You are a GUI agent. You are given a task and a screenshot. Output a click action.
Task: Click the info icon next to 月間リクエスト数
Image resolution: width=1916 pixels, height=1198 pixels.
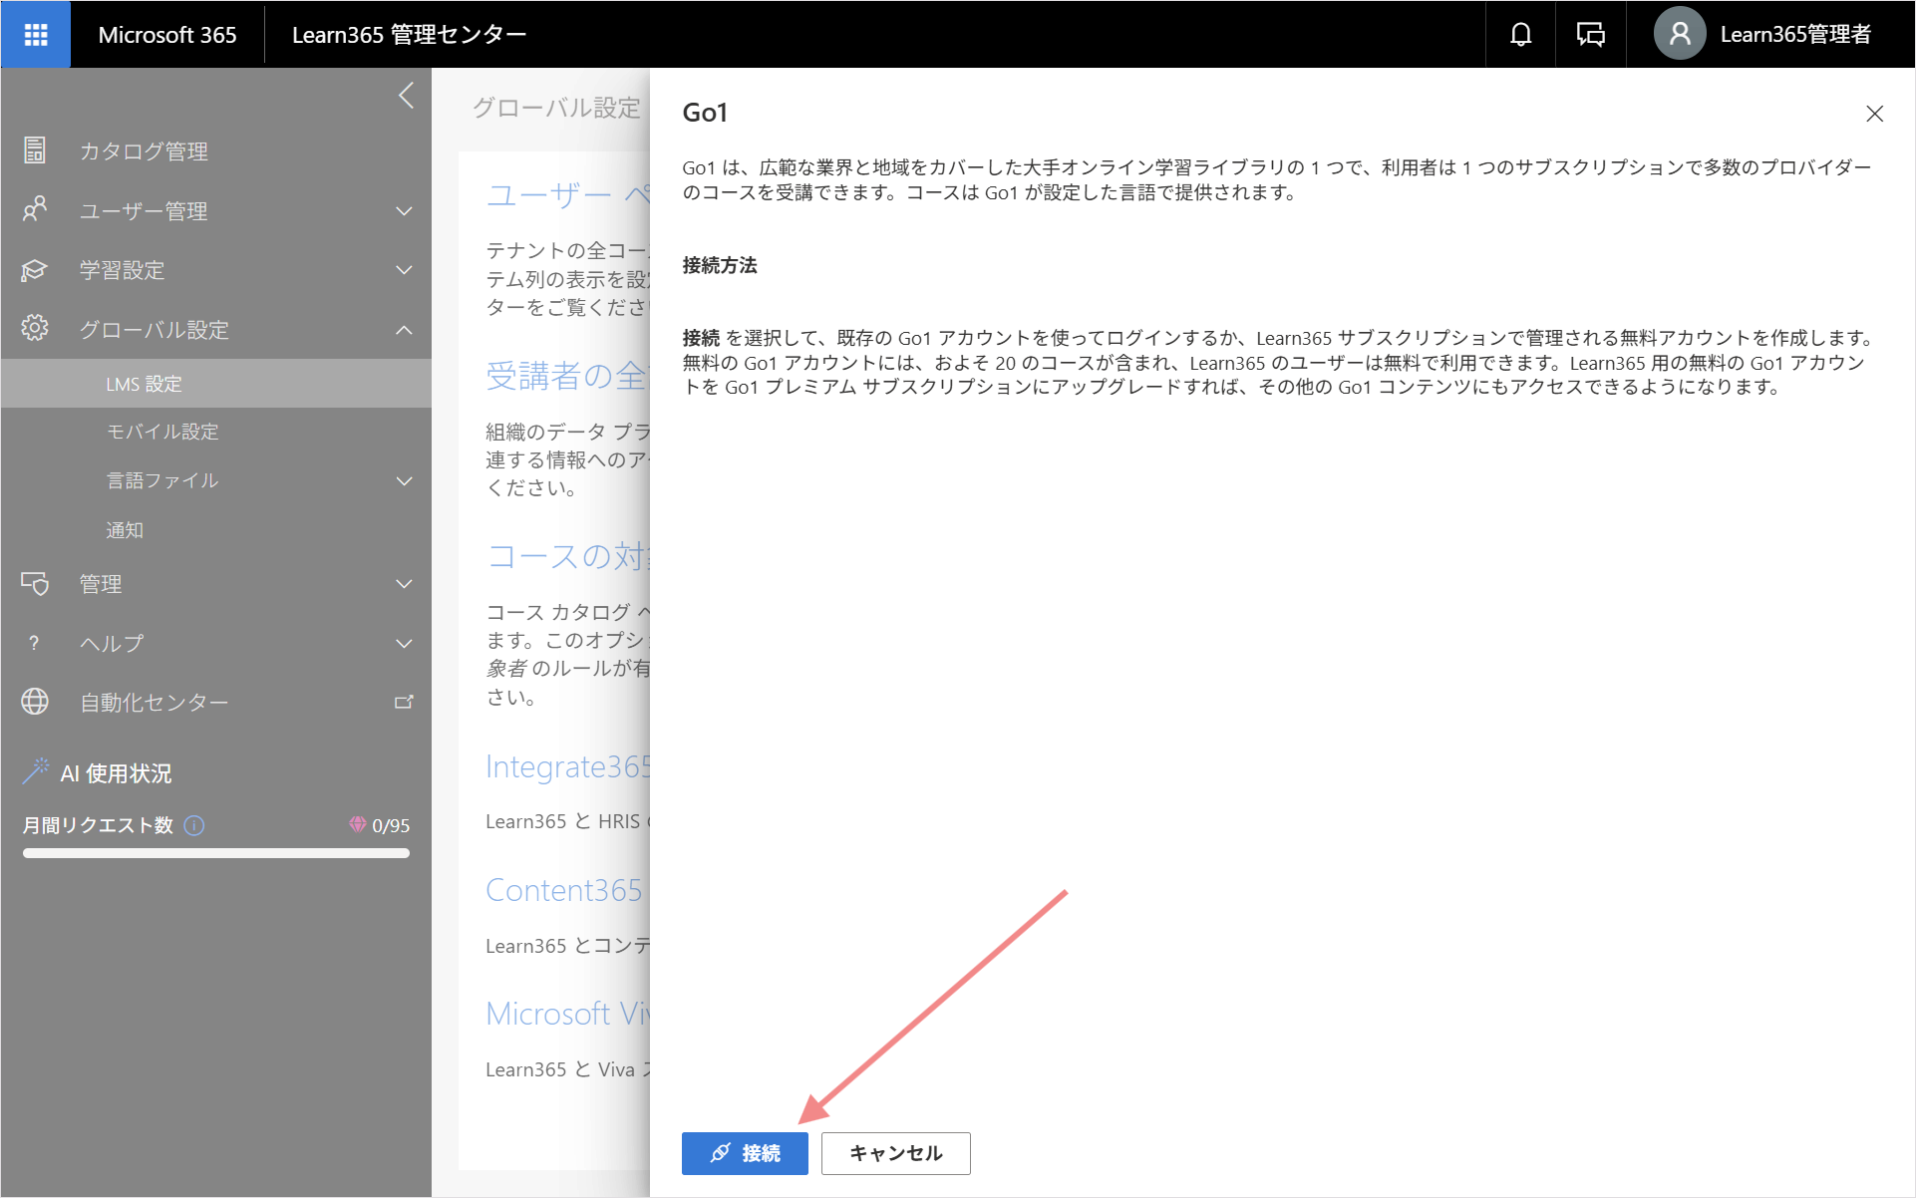point(194,825)
